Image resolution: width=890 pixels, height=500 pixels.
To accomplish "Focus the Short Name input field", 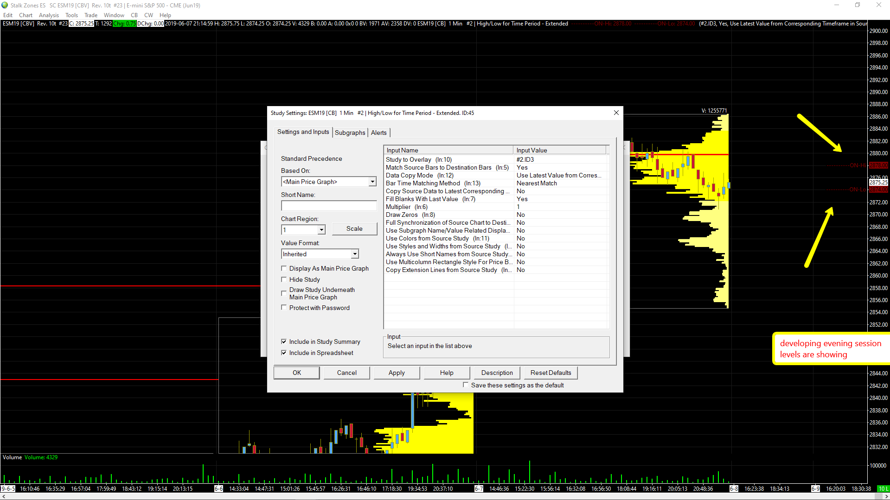I will point(329,206).
